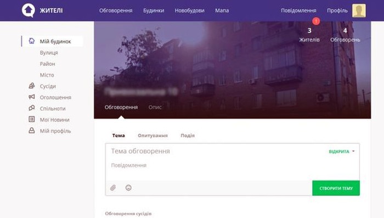Open the emoji picker smiley icon

pyautogui.click(x=128, y=188)
